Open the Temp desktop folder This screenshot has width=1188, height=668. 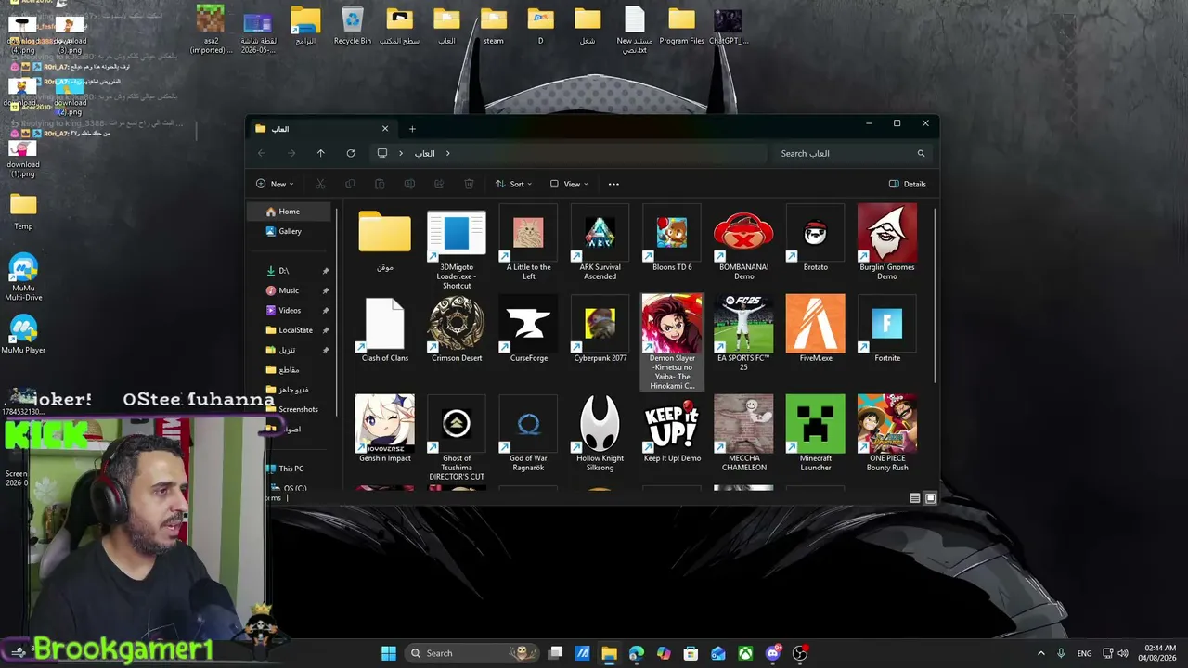coord(23,212)
